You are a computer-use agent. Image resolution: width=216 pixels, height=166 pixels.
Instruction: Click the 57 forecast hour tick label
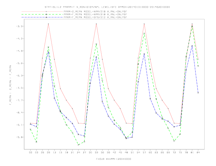[x=144, y=152]
